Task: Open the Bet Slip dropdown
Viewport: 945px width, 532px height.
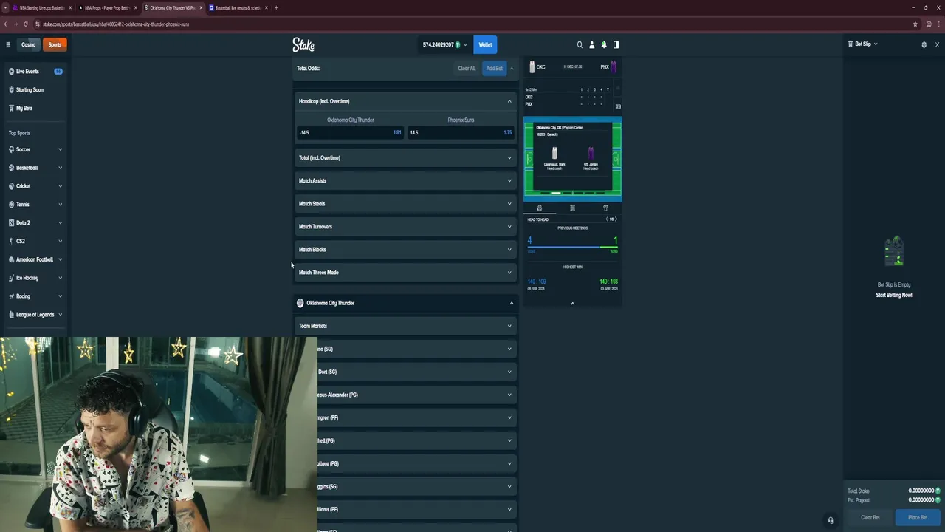Action: click(862, 44)
